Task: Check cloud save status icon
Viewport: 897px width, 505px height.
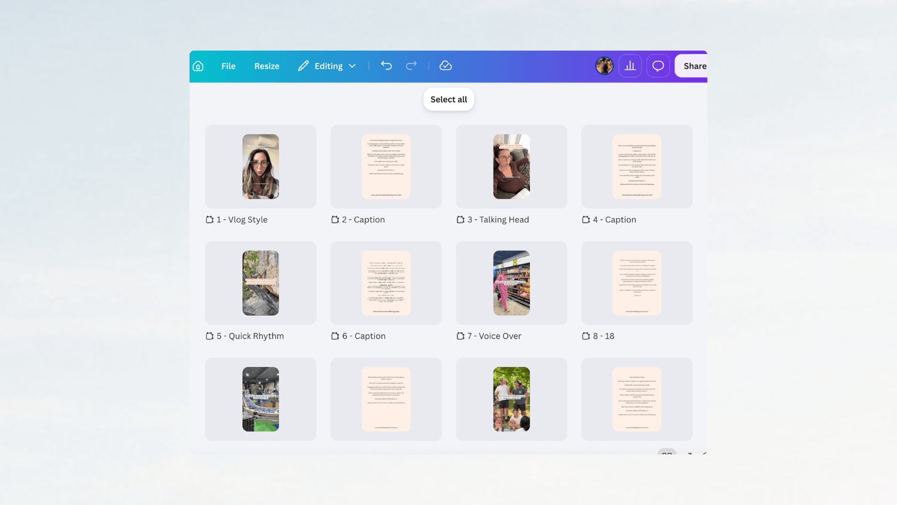Action: pos(446,66)
